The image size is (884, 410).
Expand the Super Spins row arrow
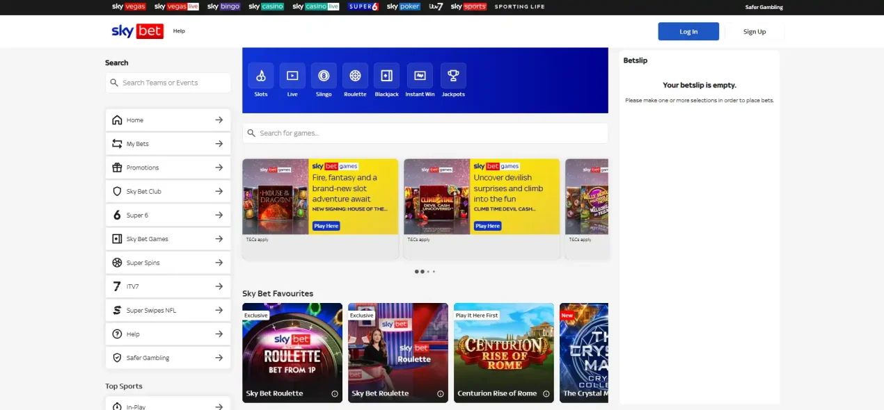tap(219, 263)
